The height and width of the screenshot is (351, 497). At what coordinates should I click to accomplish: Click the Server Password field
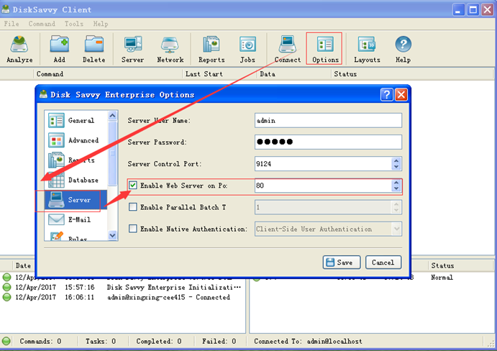coord(328,142)
